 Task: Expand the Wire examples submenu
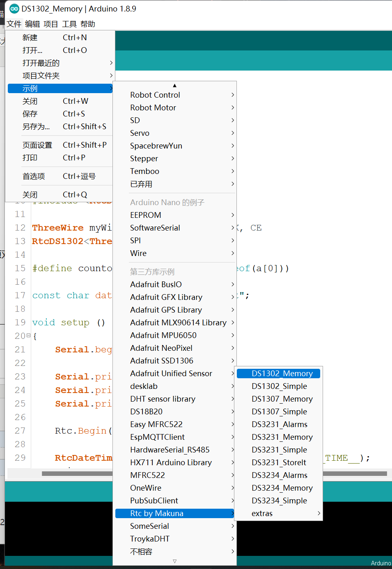(x=174, y=253)
